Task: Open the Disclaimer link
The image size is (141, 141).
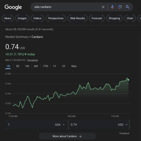Action: 32,60
